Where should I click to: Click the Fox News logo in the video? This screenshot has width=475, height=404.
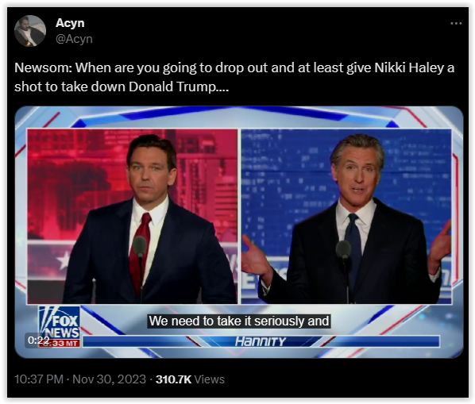point(59,322)
